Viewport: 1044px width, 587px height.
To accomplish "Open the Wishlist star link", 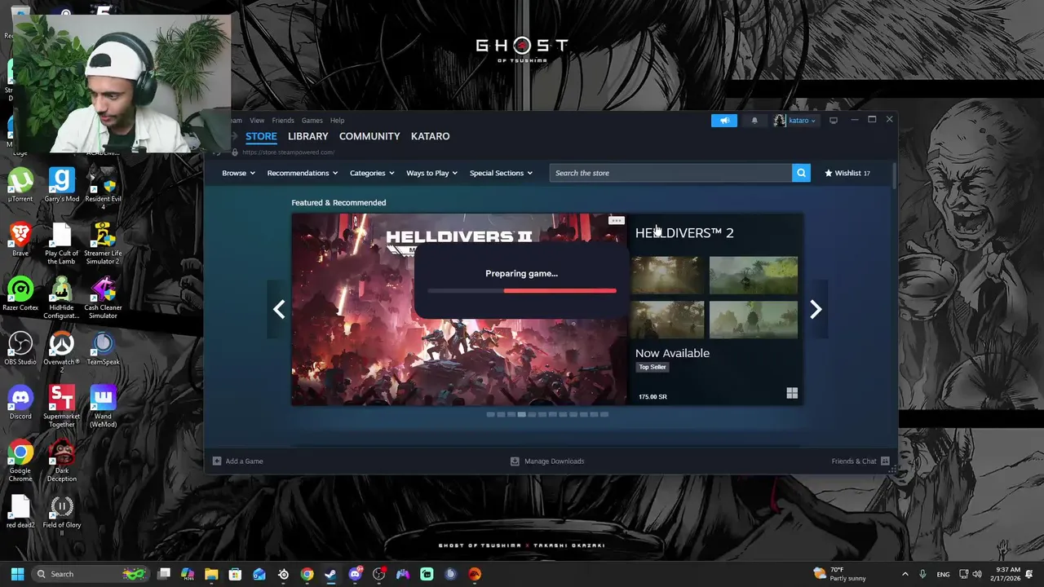I will click(847, 173).
